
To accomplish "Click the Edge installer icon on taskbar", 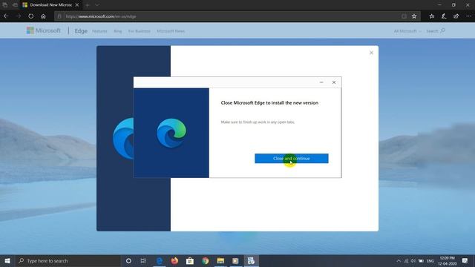I will [251, 260].
